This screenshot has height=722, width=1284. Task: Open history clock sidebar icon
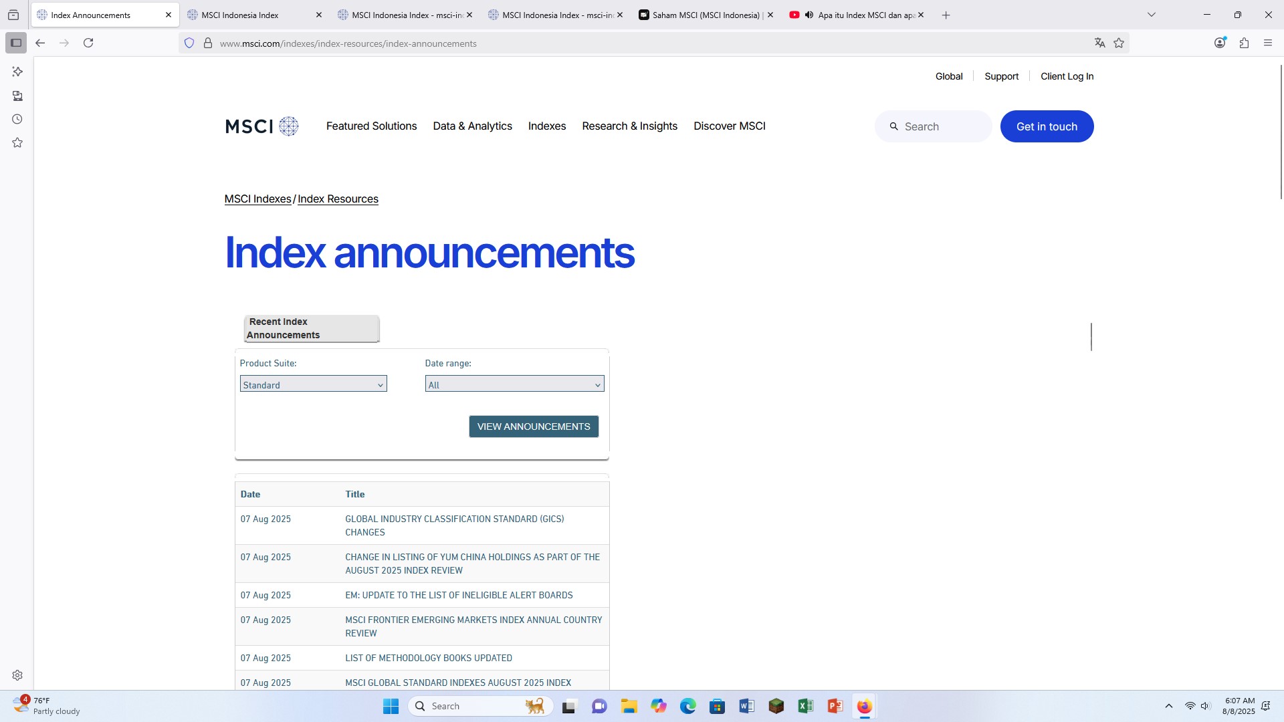click(x=17, y=119)
